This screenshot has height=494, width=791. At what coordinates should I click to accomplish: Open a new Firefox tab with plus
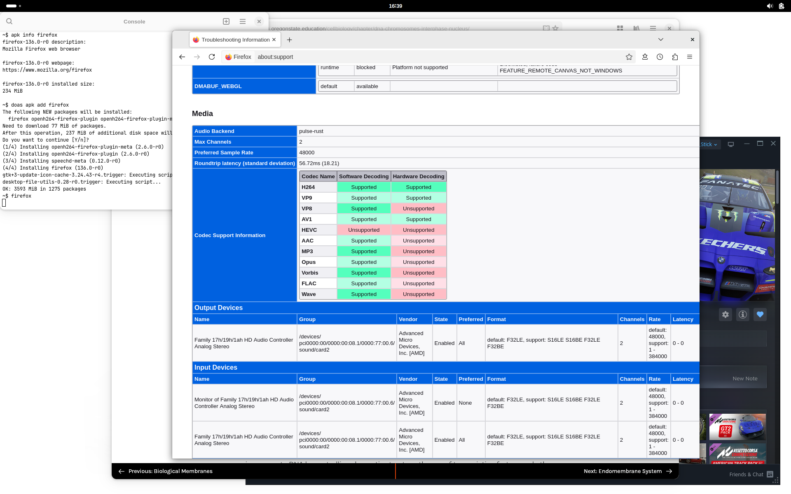point(290,40)
